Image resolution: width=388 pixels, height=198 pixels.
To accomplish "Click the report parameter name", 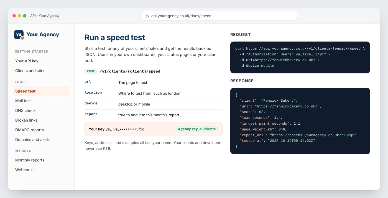I will (91, 114).
